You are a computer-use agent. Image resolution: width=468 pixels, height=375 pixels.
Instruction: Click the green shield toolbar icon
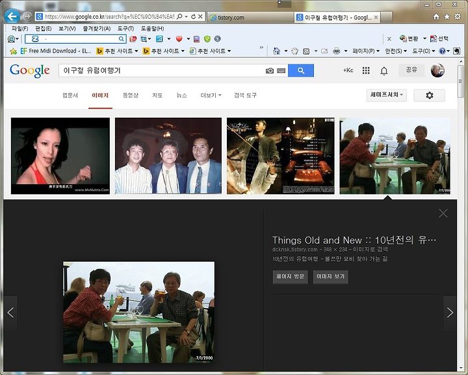(x=207, y=39)
